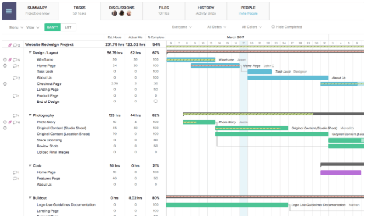Screen dimensions: 374x216
Task: Open the Summary tab
Action: pos(37,11)
